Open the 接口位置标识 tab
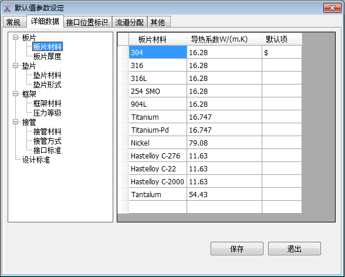The width and height of the screenshot is (345, 277). [x=87, y=22]
